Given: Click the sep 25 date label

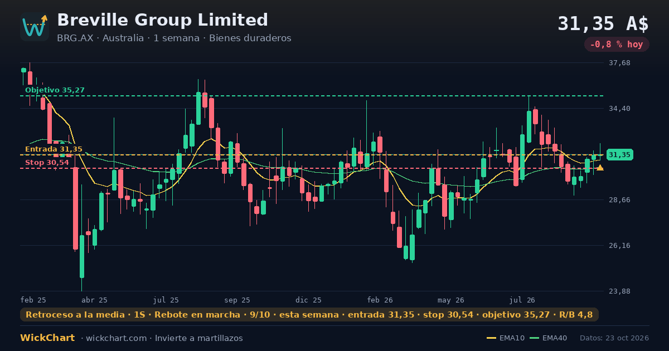Looking at the screenshot, I should click(237, 300).
